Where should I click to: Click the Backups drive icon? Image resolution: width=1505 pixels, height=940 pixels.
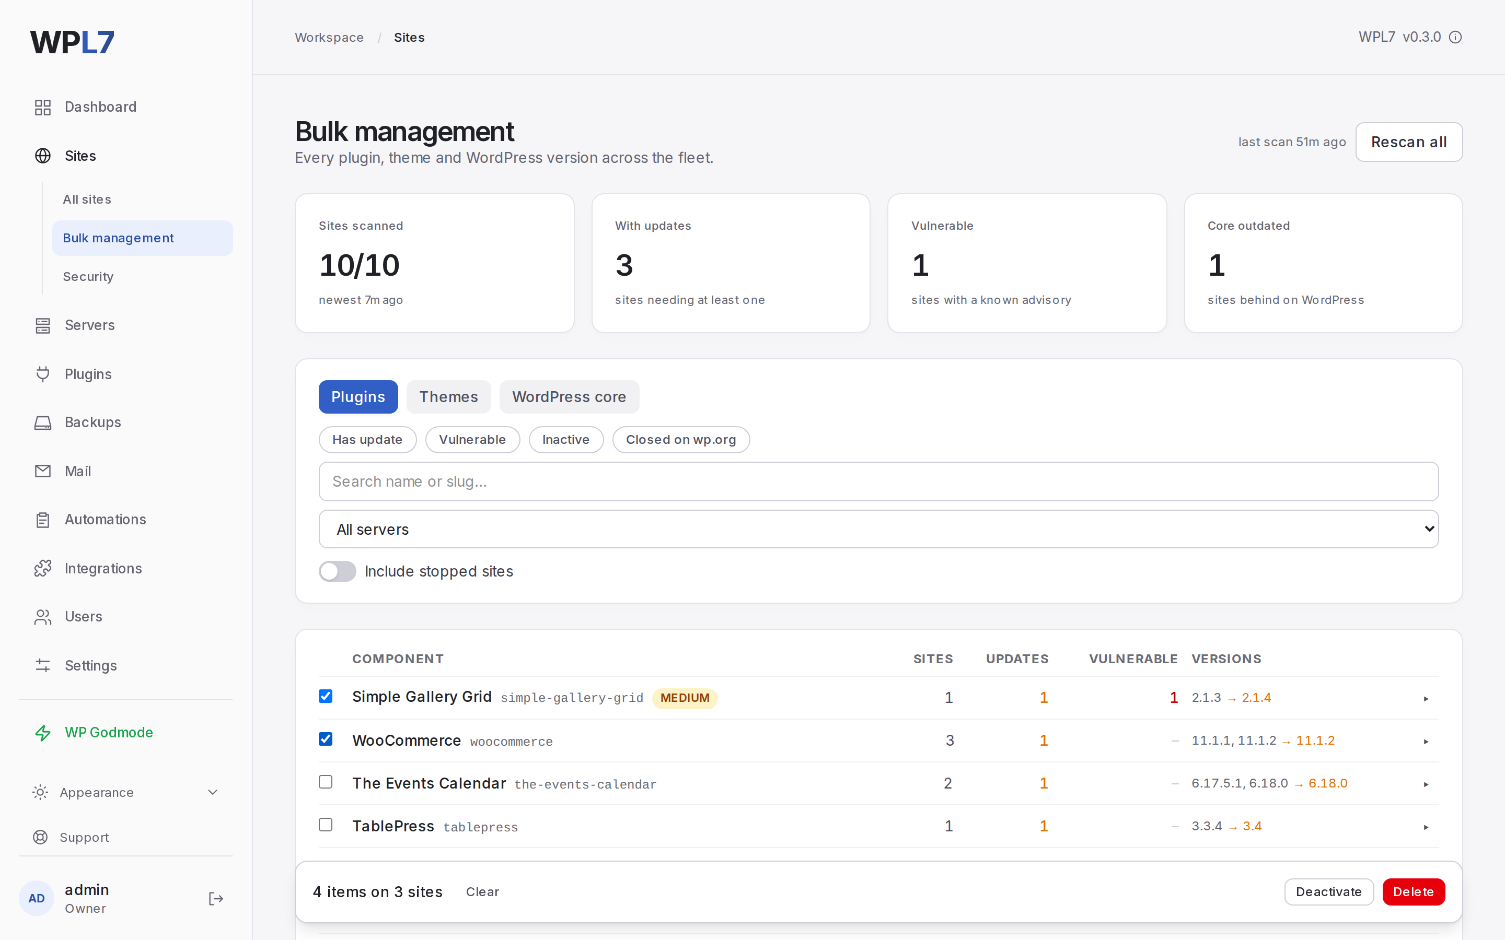42,423
